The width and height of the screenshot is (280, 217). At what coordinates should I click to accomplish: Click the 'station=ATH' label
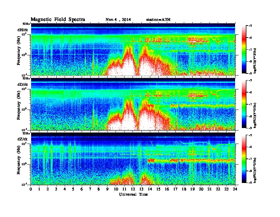[x=158, y=20]
